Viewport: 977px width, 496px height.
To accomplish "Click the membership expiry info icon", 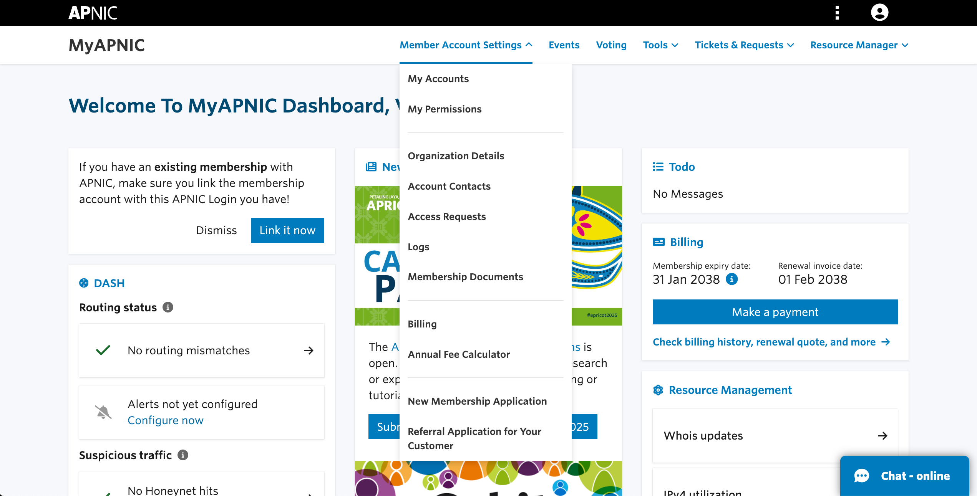I will coord(732,279).
